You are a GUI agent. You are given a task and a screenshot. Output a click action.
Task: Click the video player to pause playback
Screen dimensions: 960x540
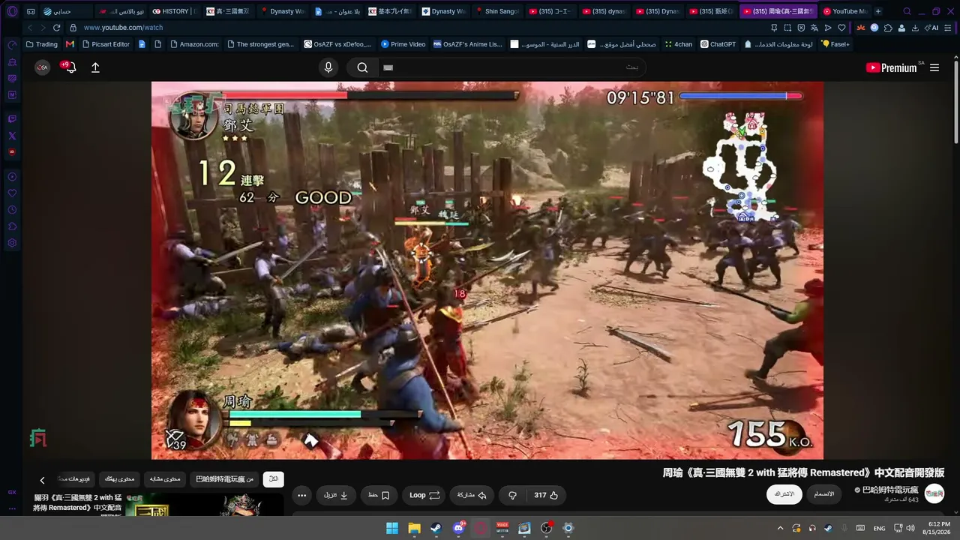click(487, 270)
